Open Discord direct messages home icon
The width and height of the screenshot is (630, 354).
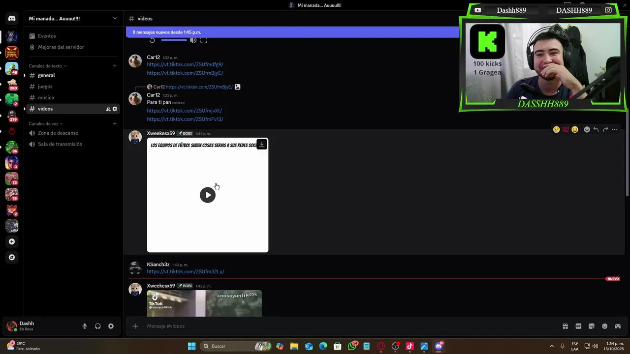[12, 19]
